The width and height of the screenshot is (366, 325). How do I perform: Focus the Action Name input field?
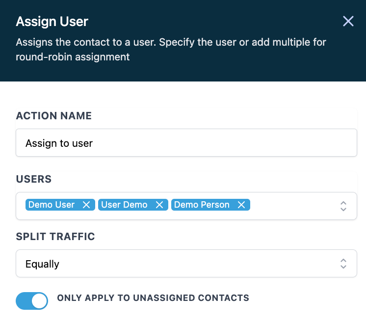coord(186,143)
